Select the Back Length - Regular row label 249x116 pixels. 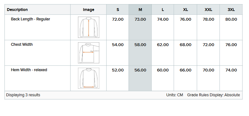pyautogui.click(x=30, y=19)
